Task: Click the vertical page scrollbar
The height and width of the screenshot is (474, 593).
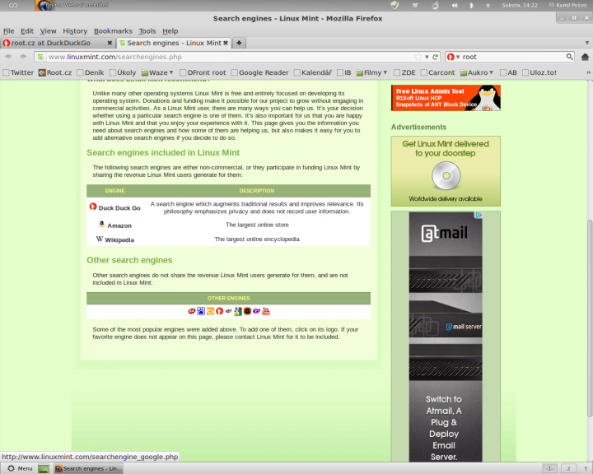Action: pos(590,318)
